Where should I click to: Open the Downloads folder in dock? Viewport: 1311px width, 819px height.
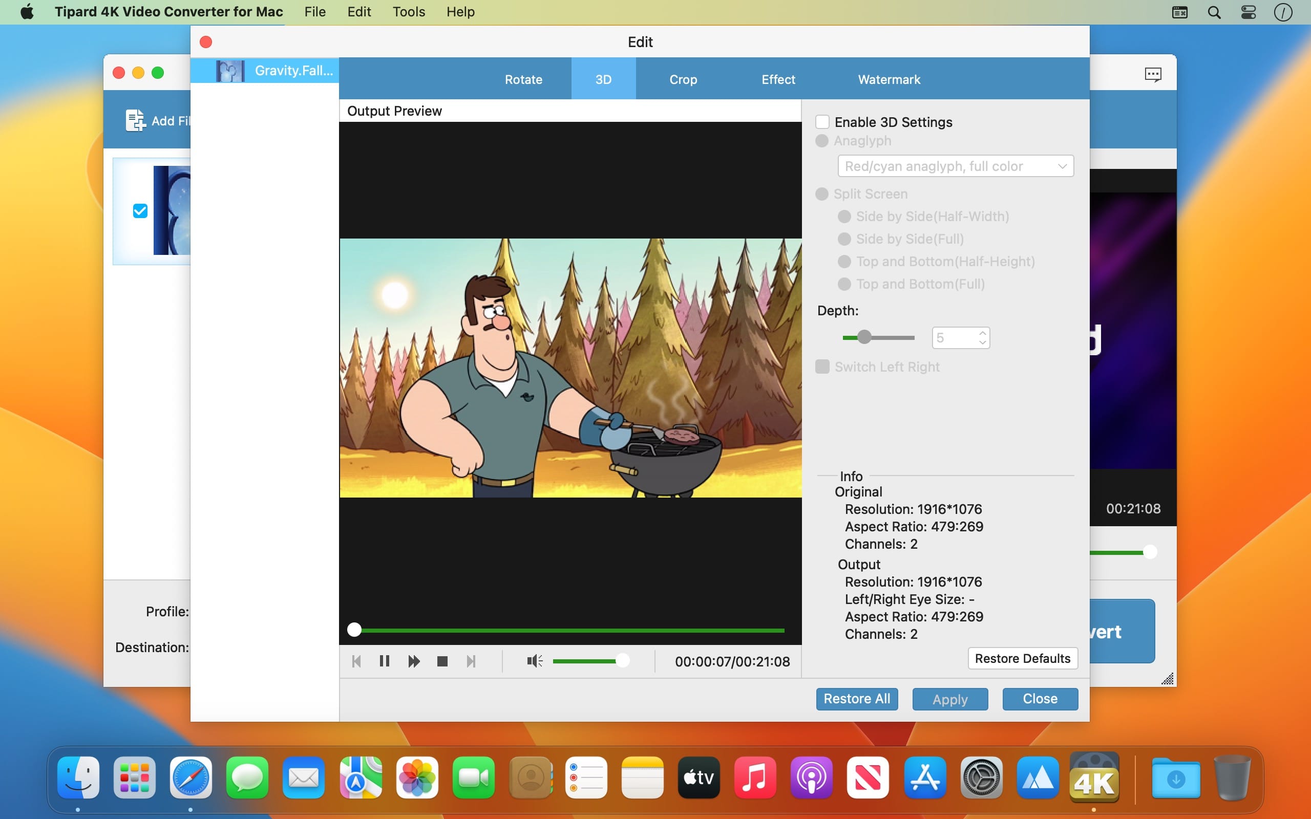[x=1176, y=778]
